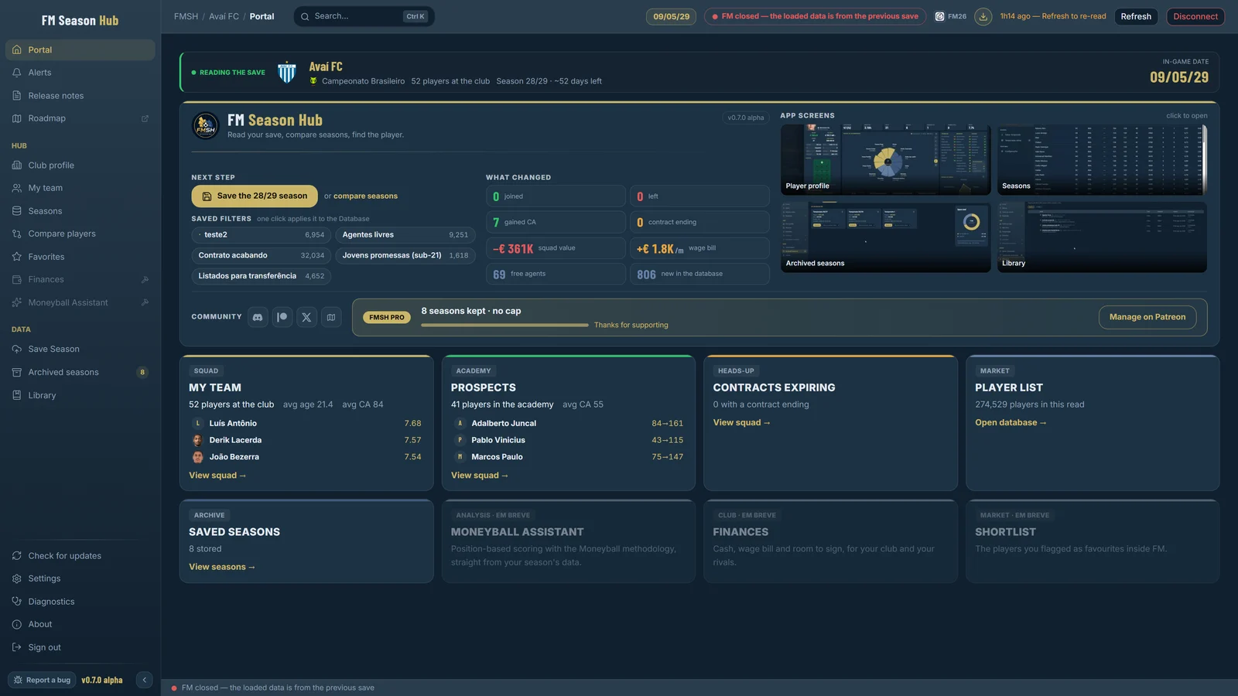This screenshot has width=1238, height=696.
Task: Open Library in the sidebar
Action: click(80, 395)
